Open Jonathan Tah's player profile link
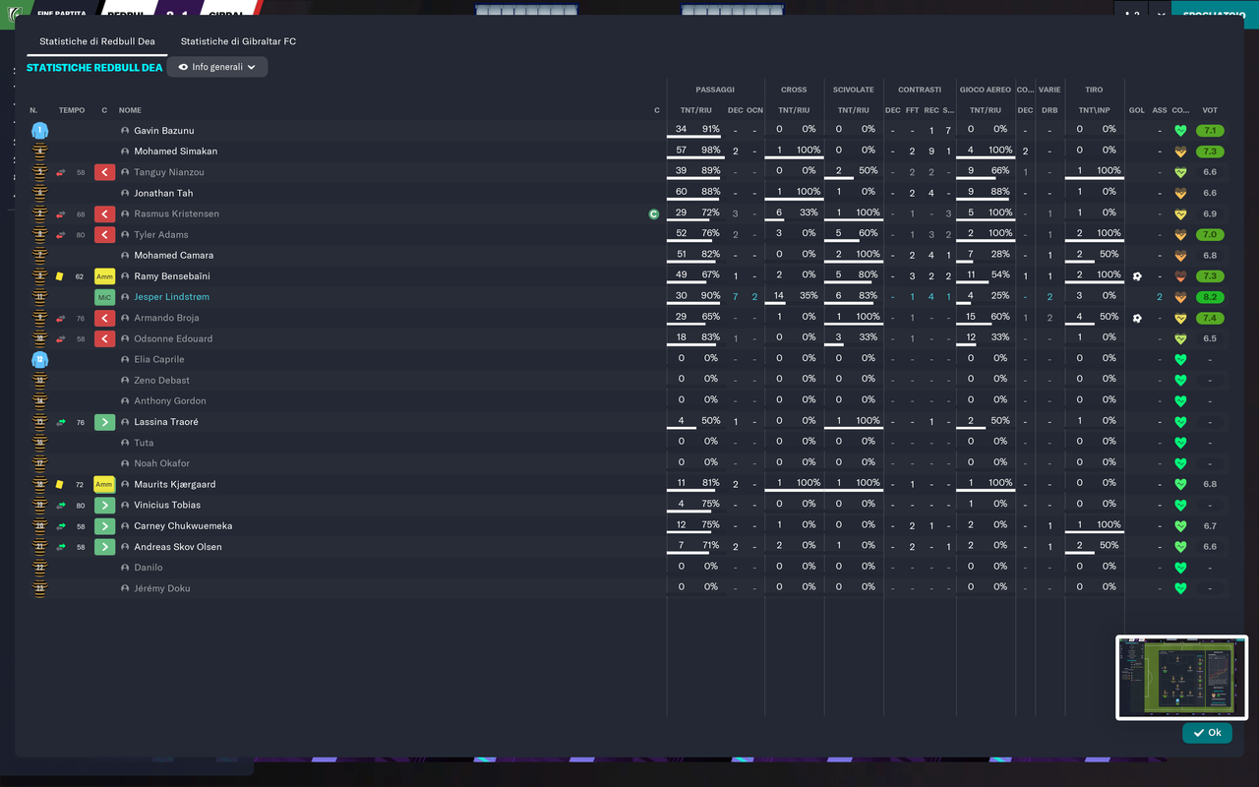This screenshot has height=787, width=1259. click(163, 194)
